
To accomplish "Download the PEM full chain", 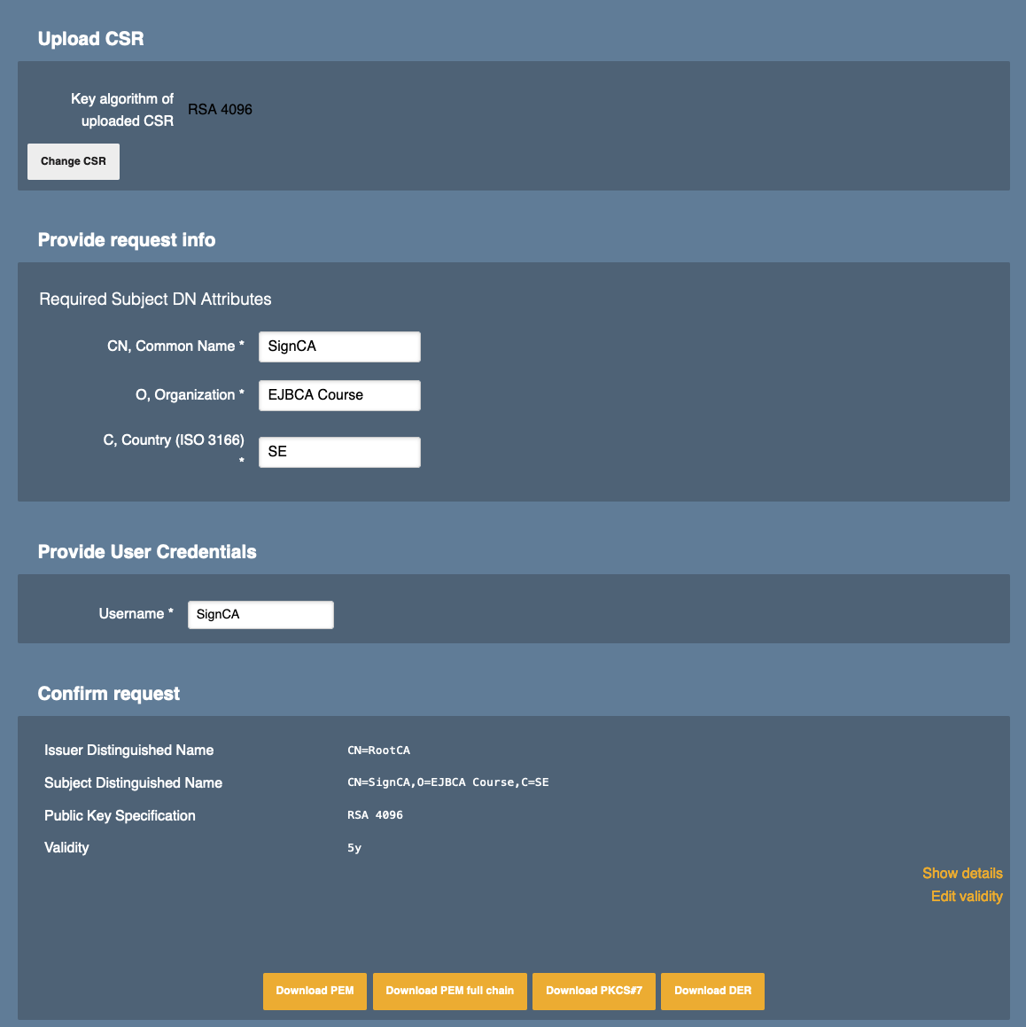I will pyautogui.click(x=449, y=991).
